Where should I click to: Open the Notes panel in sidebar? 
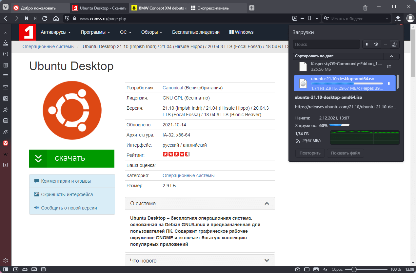point(6,65)
